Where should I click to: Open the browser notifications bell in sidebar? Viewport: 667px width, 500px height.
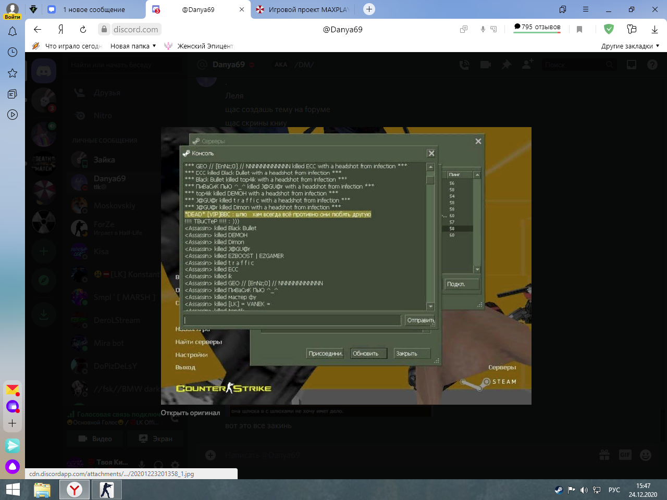click(13, 32)
